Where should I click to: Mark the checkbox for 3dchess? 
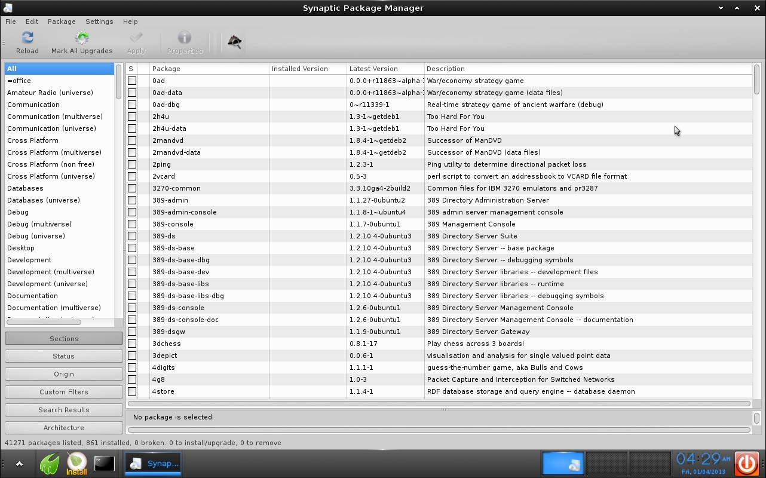[x=132, y=344]
